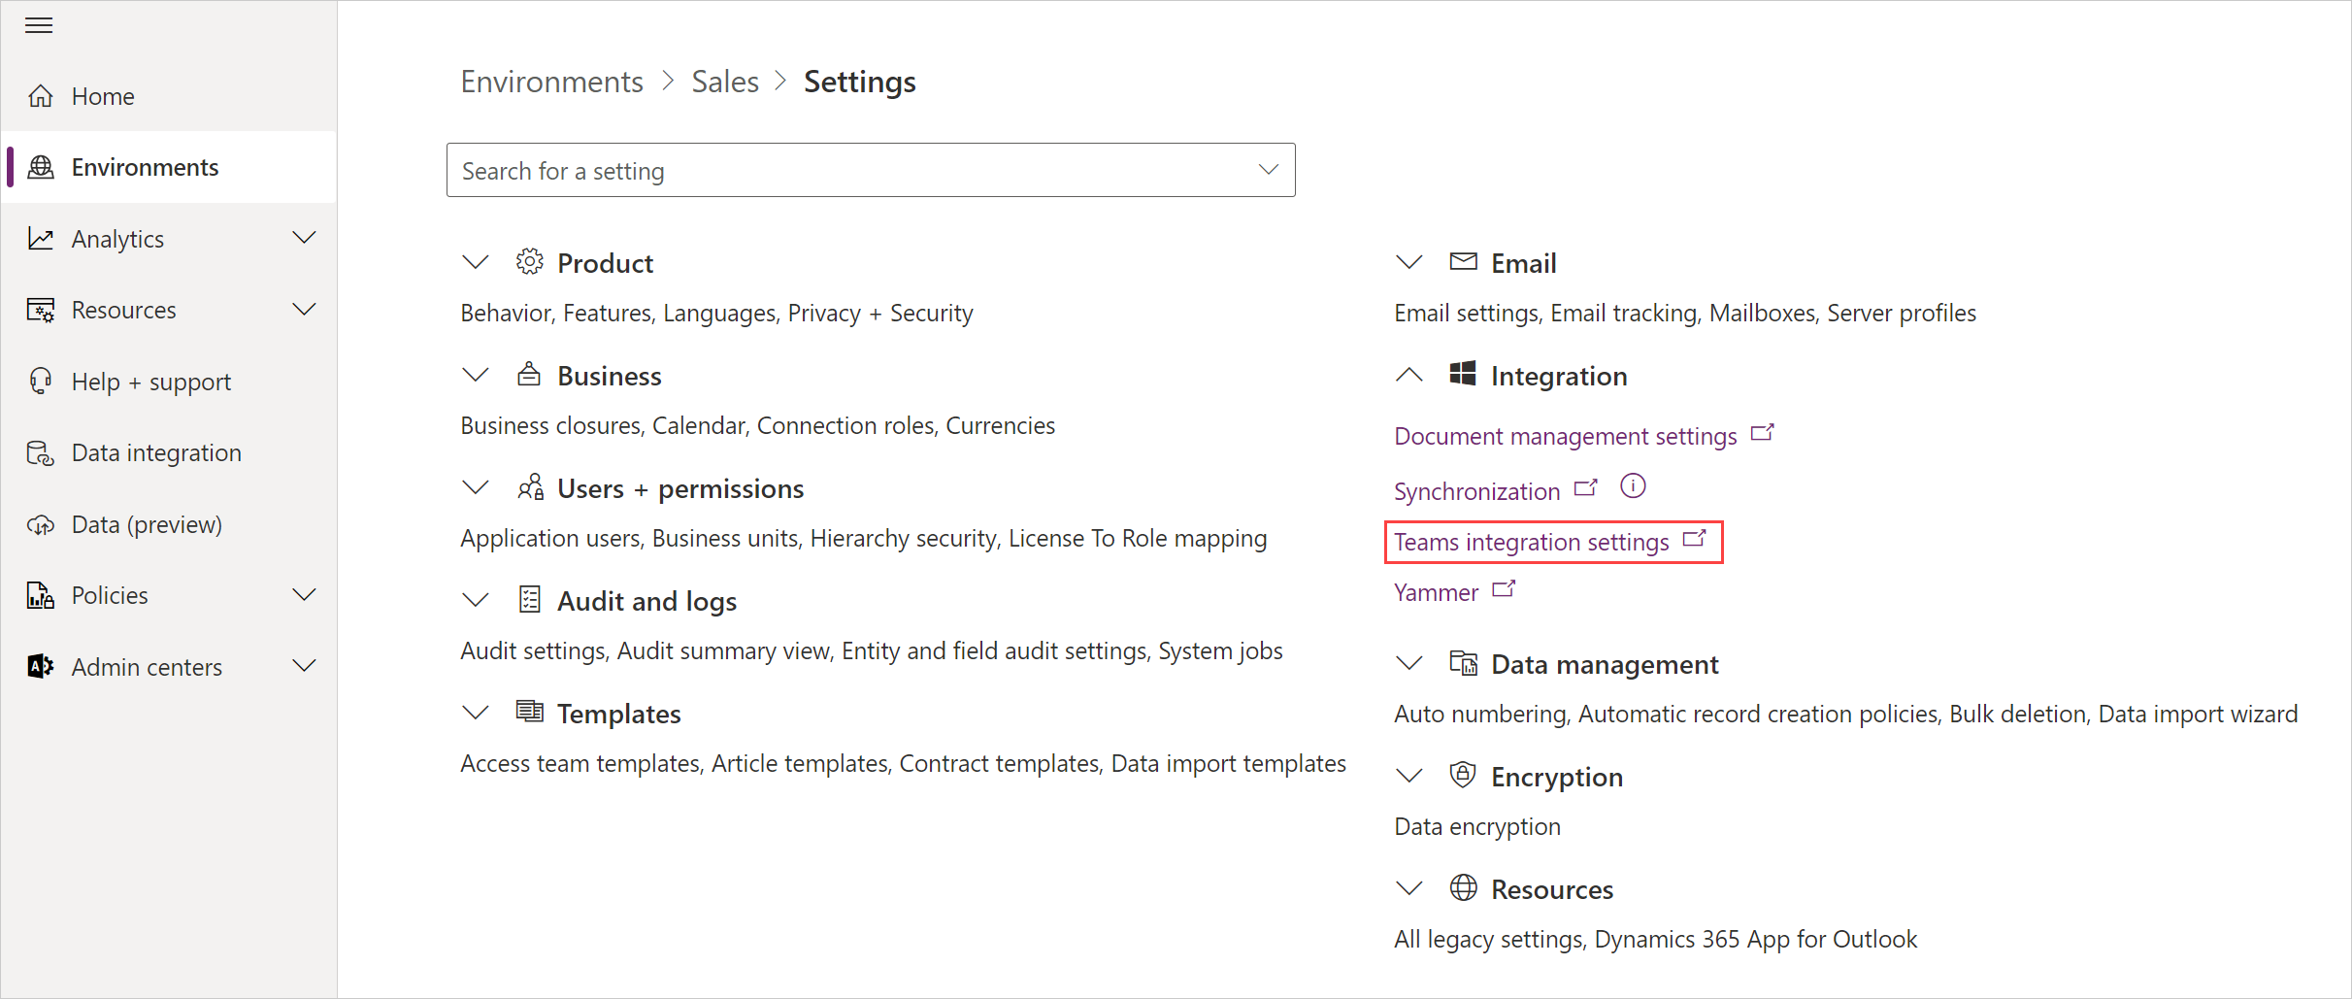Open the search setting dropdown arrow
Viewport: 2352px width, 999px height.
(x=1268, y=169)
